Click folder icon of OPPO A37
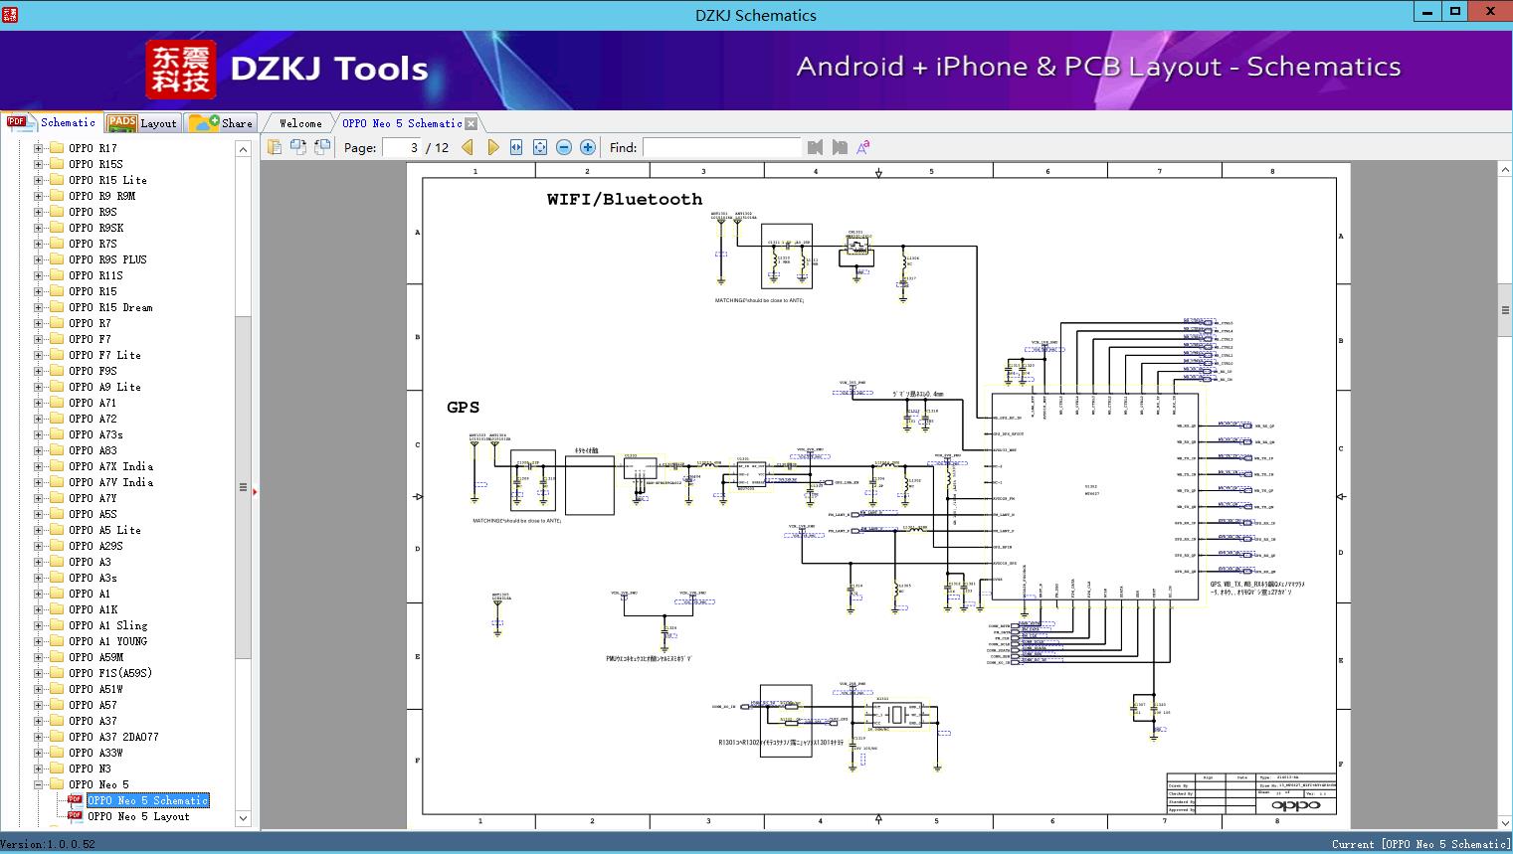Screen dimensions: 1513x854 pos(57,721)
